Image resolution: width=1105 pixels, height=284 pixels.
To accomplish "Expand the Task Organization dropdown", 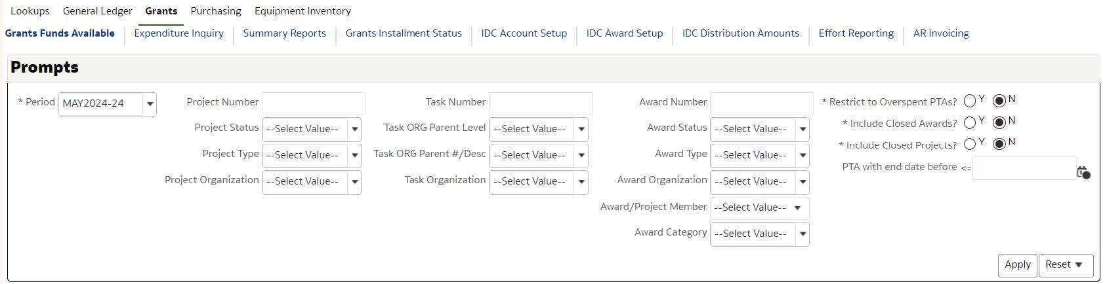I will pos(581,182).
